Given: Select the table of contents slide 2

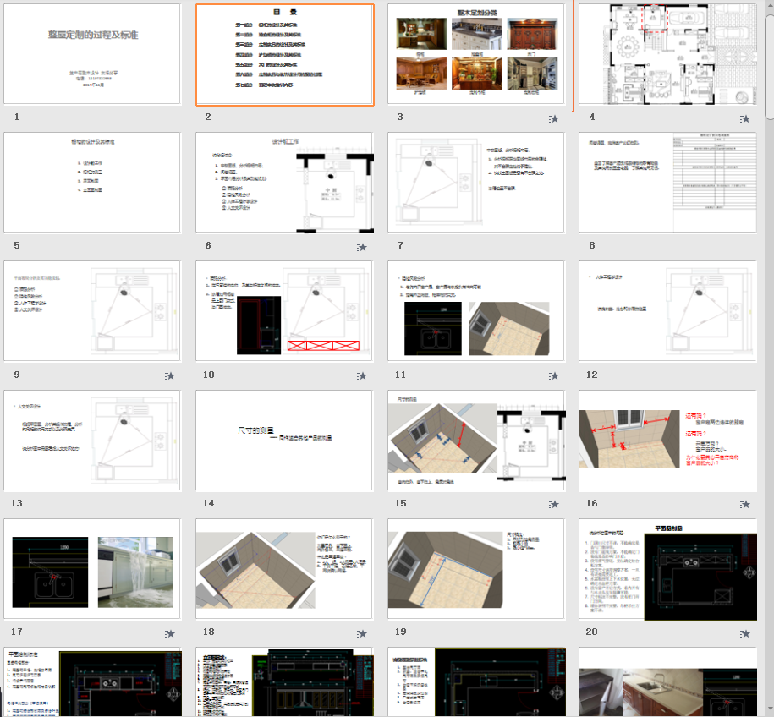Looking at the screenshot, I should (285, 54).
